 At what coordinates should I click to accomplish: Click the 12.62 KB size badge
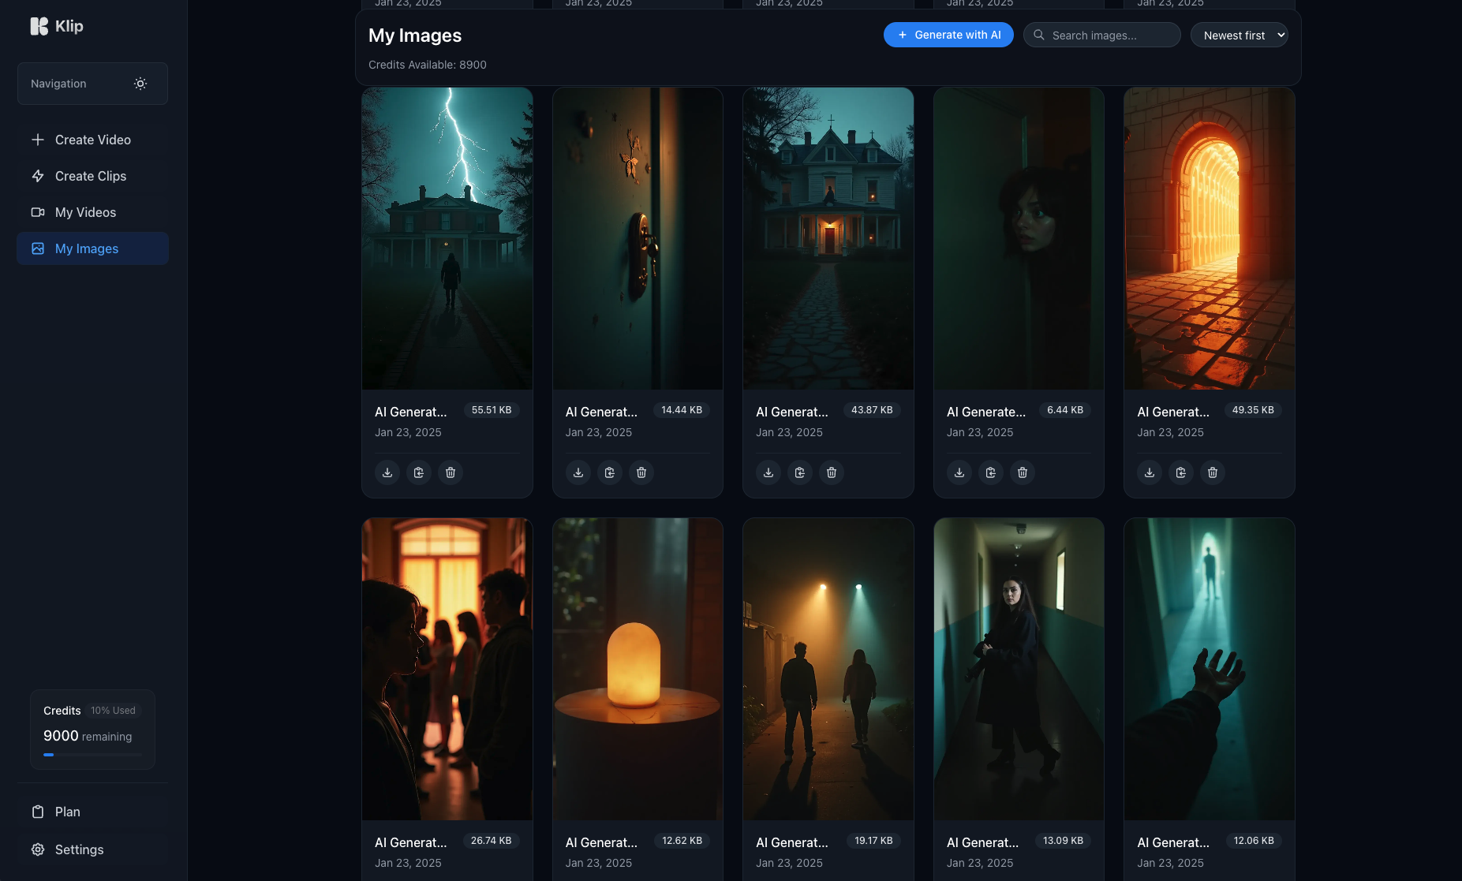click(x=682, y=841)
